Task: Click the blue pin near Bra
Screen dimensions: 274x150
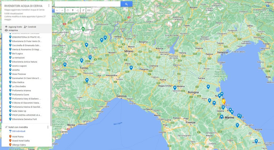Action: (x=87, y=80)
